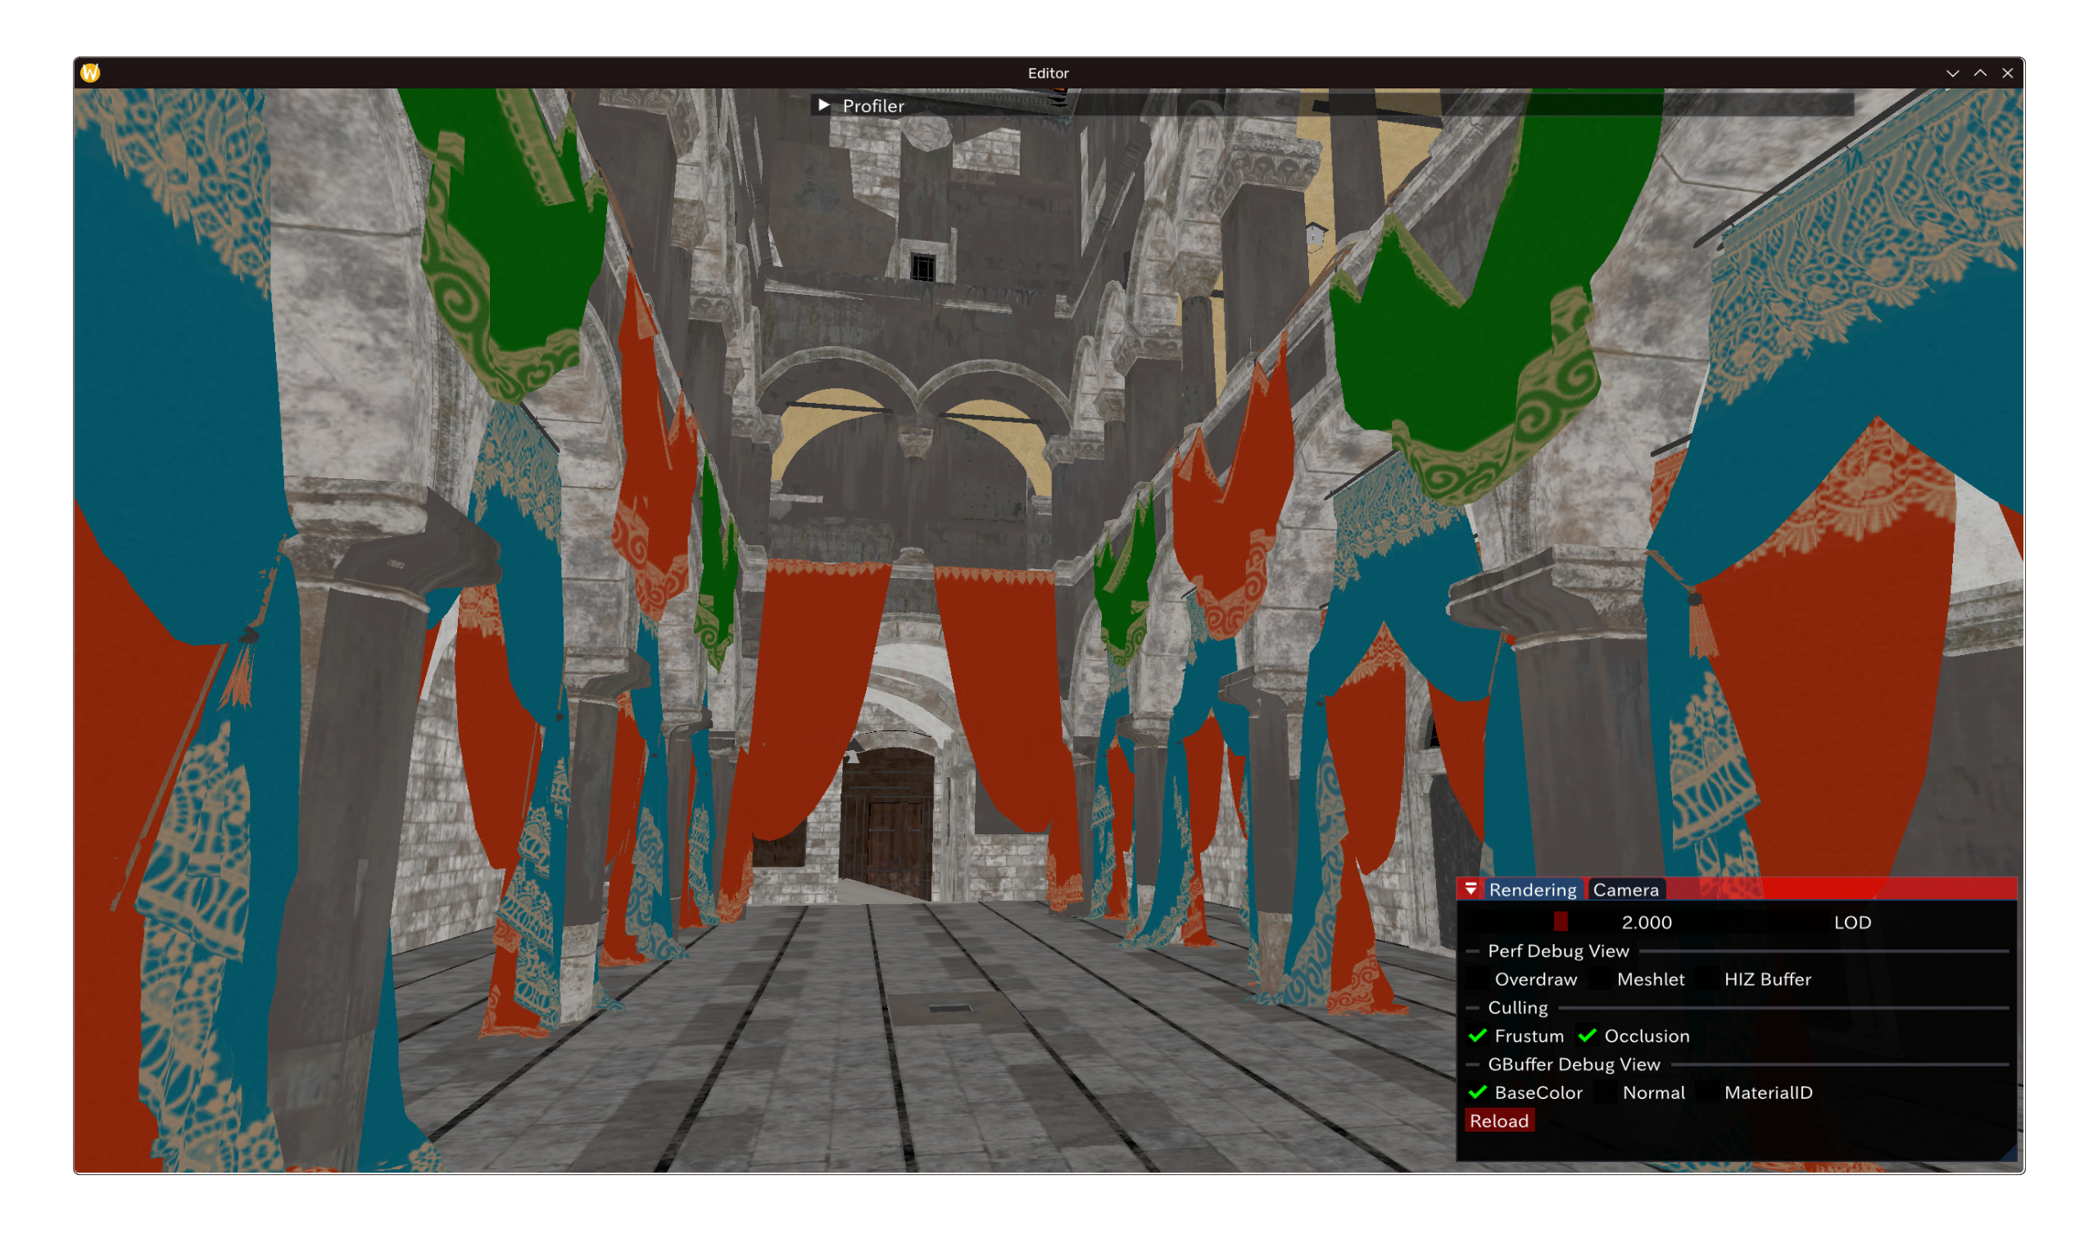Disable Frustum culling
This screenshot has height=1257, width=2098.
(1478, 1036)
